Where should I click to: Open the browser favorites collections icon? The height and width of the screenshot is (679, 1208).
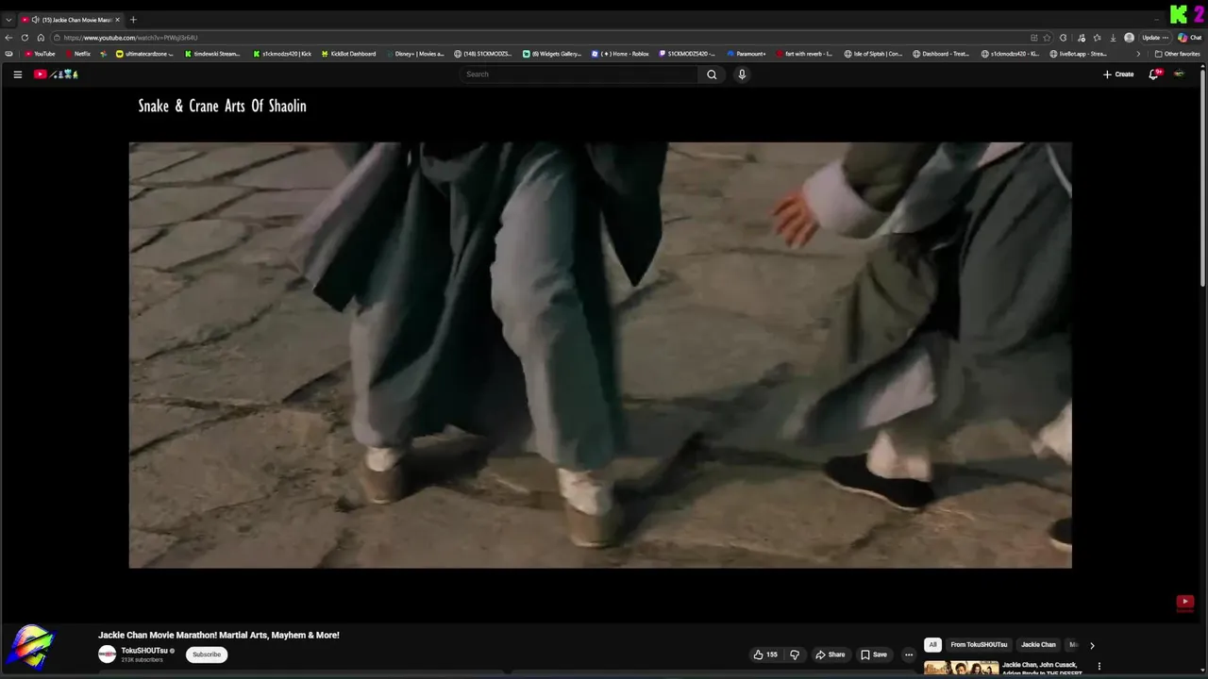[x=1097, y=38]
